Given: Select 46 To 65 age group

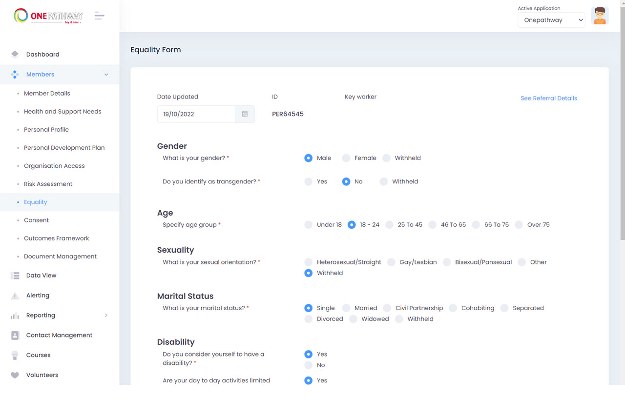Looking at the screenshot, I should coord(432,225).
